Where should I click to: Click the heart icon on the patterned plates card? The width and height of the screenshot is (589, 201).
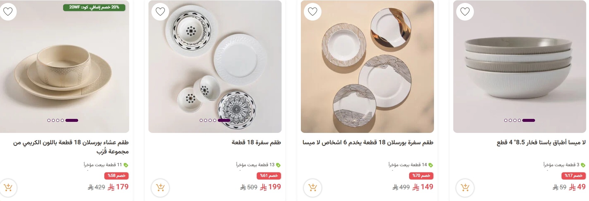160,11
